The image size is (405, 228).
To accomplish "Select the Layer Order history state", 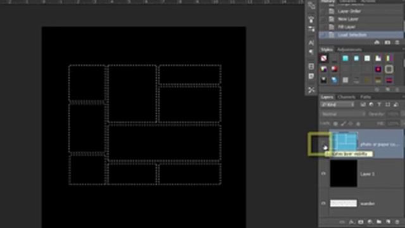I will [x=361, y=11].
